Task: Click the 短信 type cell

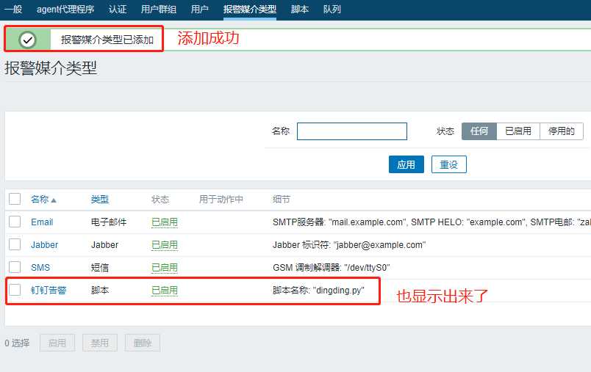Action: (100, 267)
